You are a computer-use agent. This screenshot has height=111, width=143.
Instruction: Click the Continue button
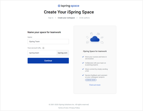point(48,61)
